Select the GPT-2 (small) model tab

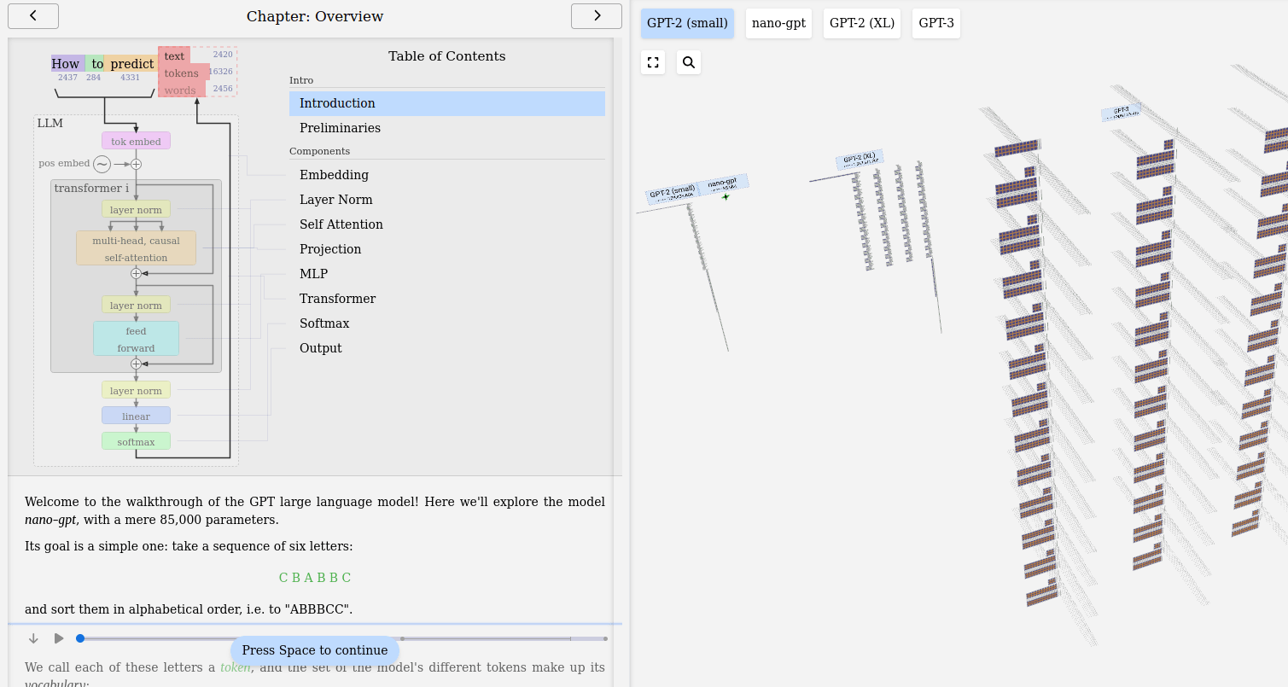(x=687, y=23)
